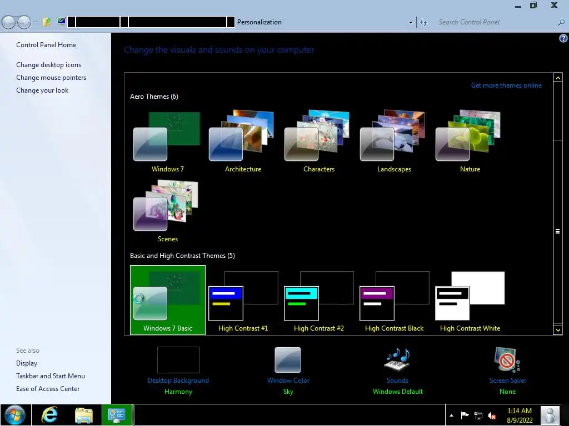This screenshot has height=426, width=569.
Task: Click the Back navigation button
Action: (9, 22)
